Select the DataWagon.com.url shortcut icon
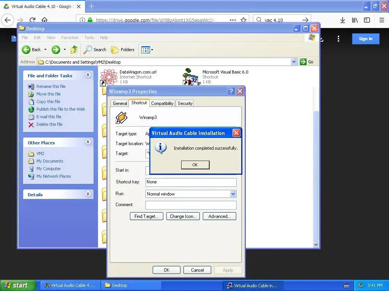This screenshot has height=291, width=389. tap(109, 77)
